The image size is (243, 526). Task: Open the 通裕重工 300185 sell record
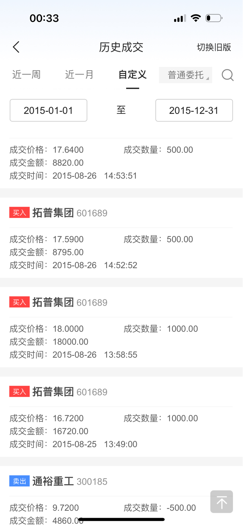(121, 496)
